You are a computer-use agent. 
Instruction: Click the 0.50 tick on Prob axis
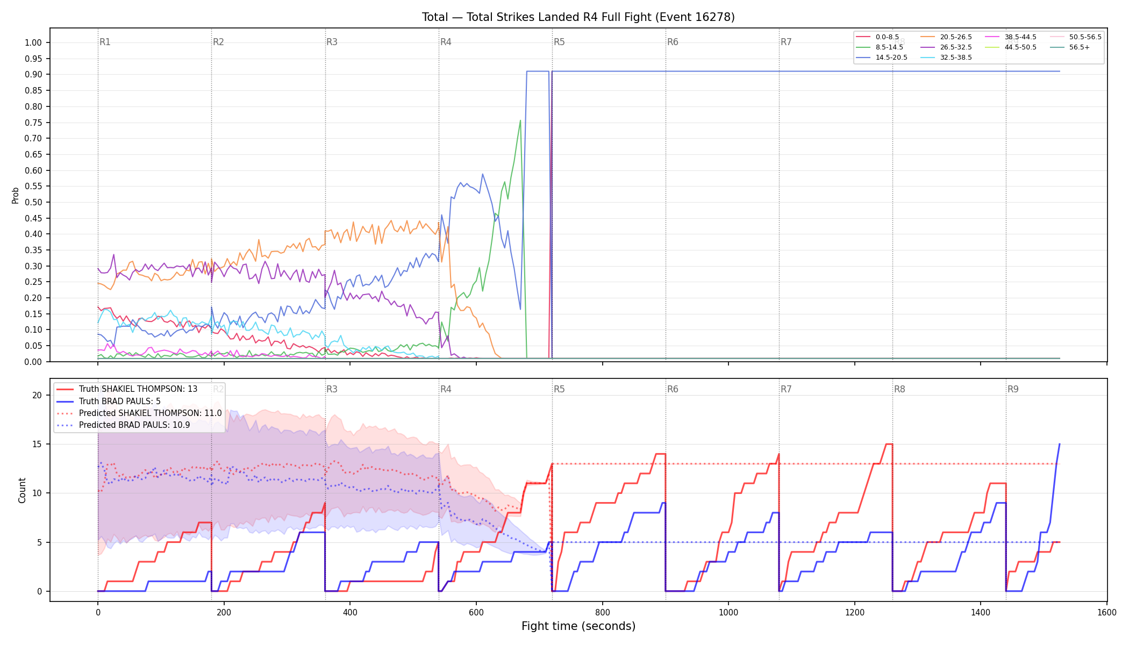33,203
